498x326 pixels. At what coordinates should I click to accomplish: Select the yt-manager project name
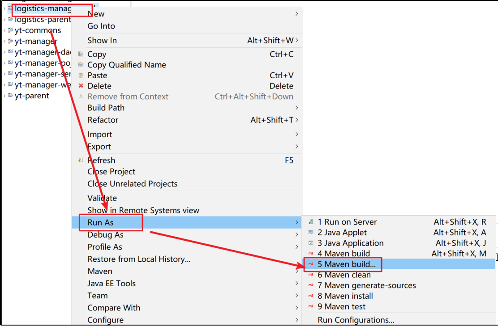pos(36,41)
